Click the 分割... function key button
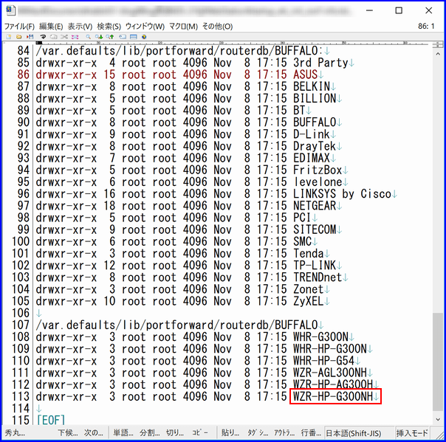Viewport: 446px width, 442px height. (x=150, y=433)
